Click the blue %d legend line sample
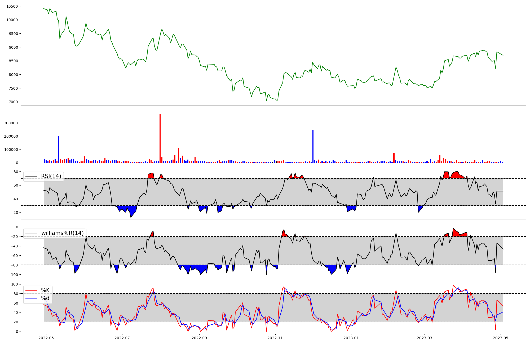The height and width of the screenshot is (344, 530). coord(31,298)
